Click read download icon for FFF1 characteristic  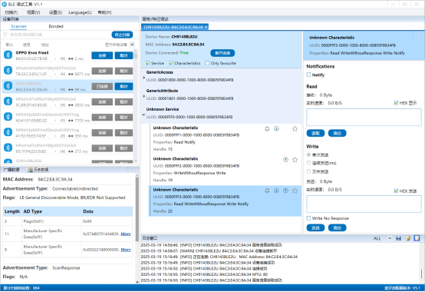coord(276,129)
